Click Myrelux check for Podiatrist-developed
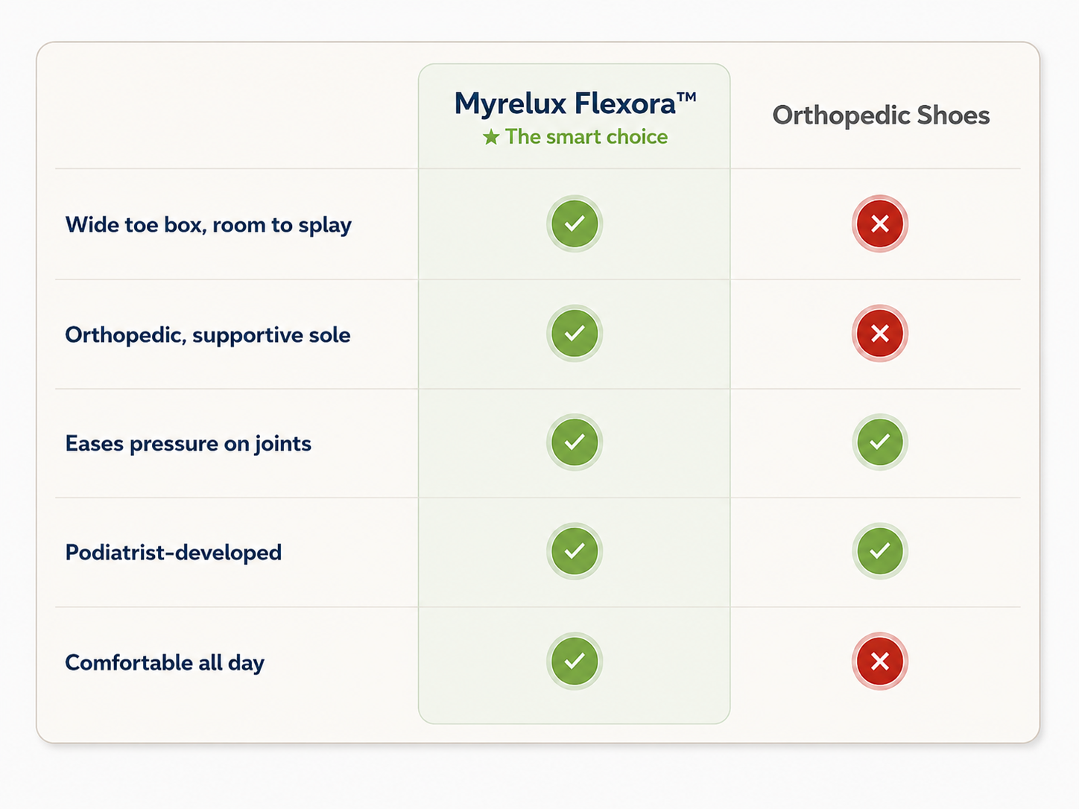This screenshot has height=809, width=1079. 575,551
